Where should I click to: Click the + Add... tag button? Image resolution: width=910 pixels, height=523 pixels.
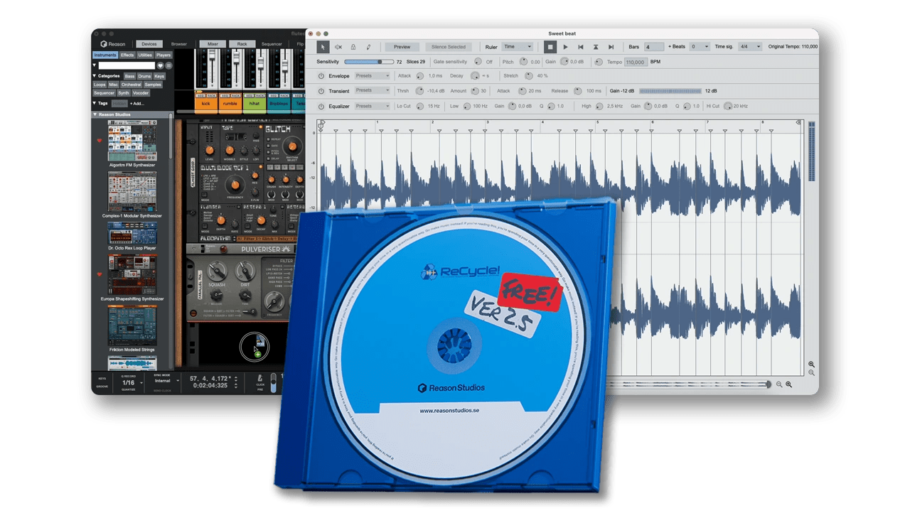[136, 104]
